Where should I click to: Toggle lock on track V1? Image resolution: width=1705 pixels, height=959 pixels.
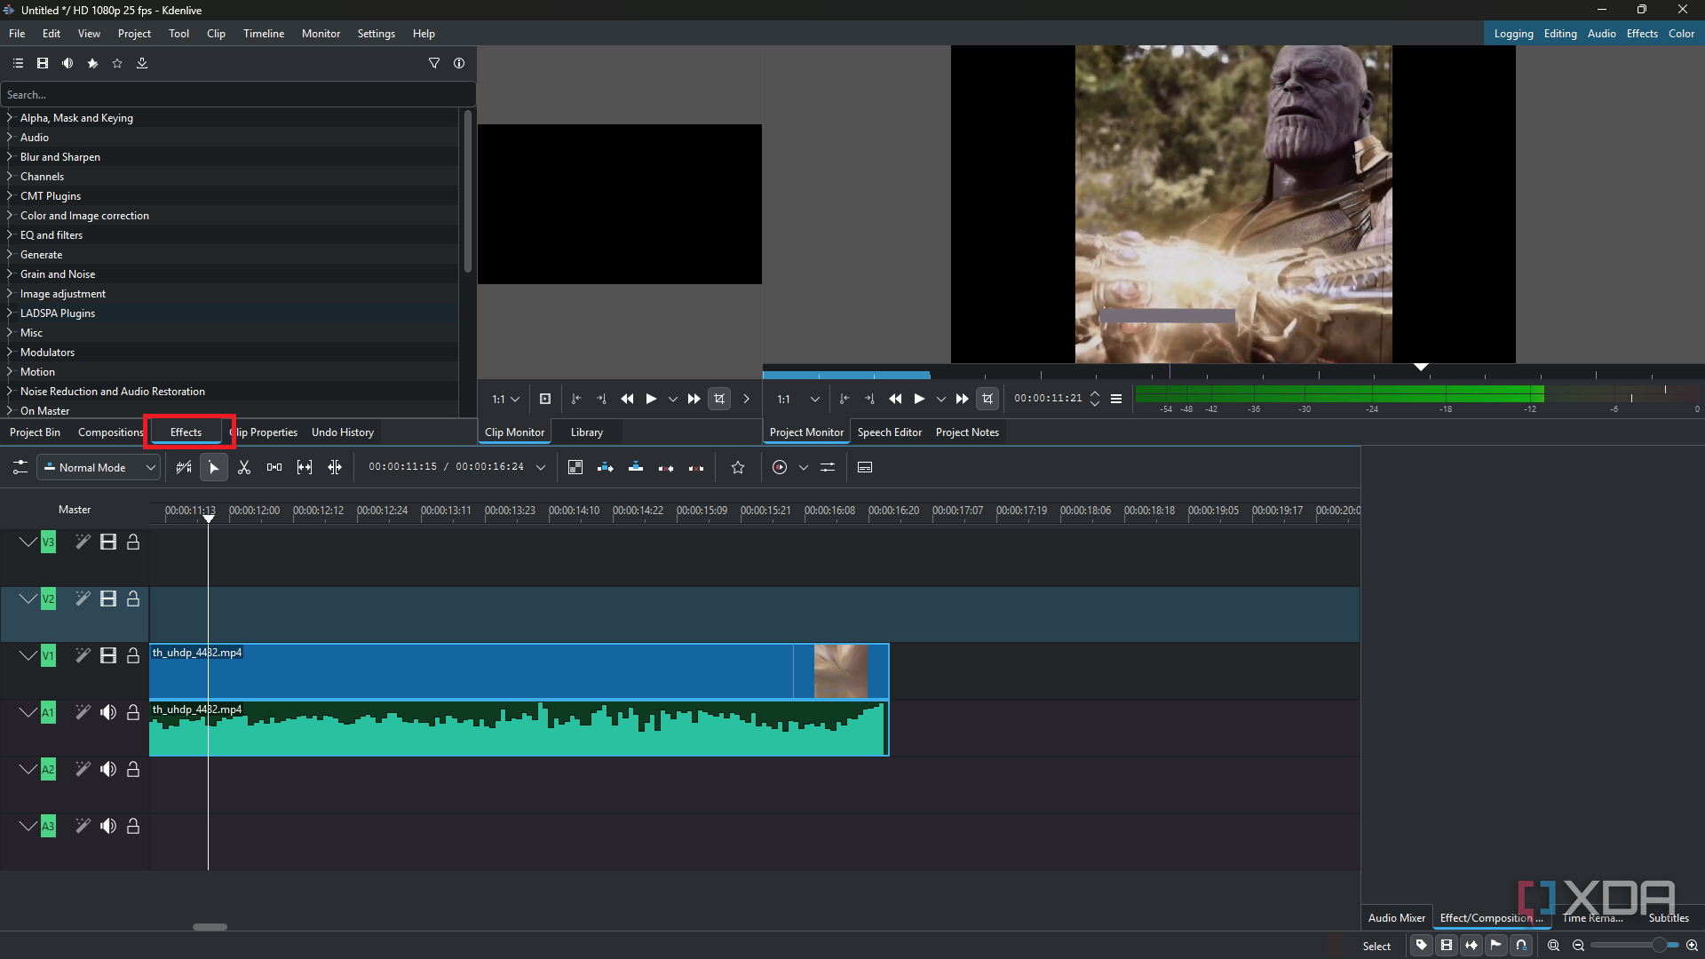coord(133,656)
